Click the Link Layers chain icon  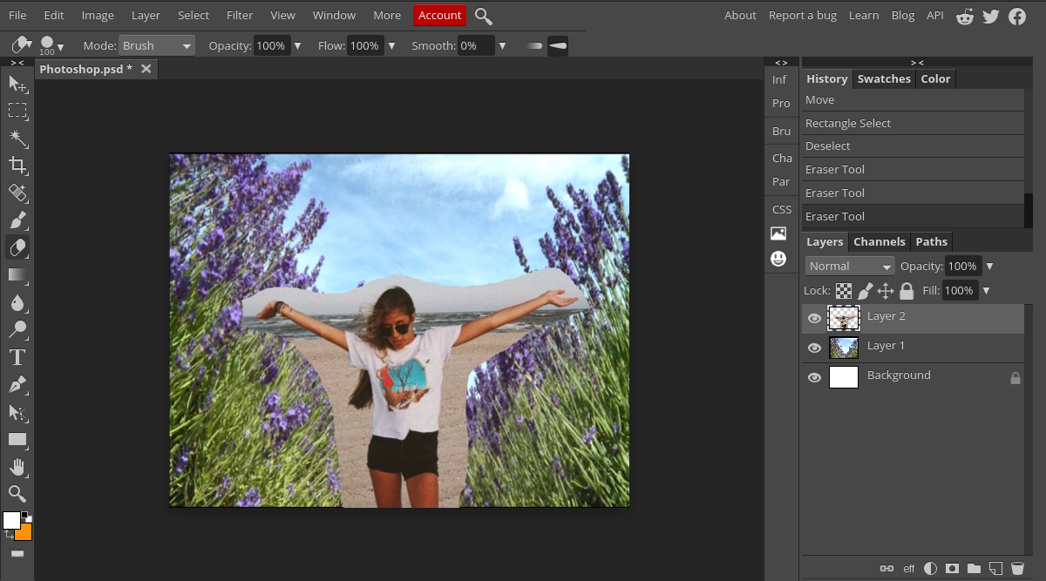(886, 569)
